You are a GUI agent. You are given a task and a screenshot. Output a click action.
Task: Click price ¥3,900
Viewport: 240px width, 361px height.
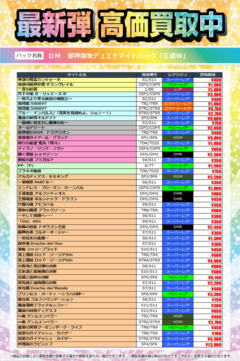[215, 95]
